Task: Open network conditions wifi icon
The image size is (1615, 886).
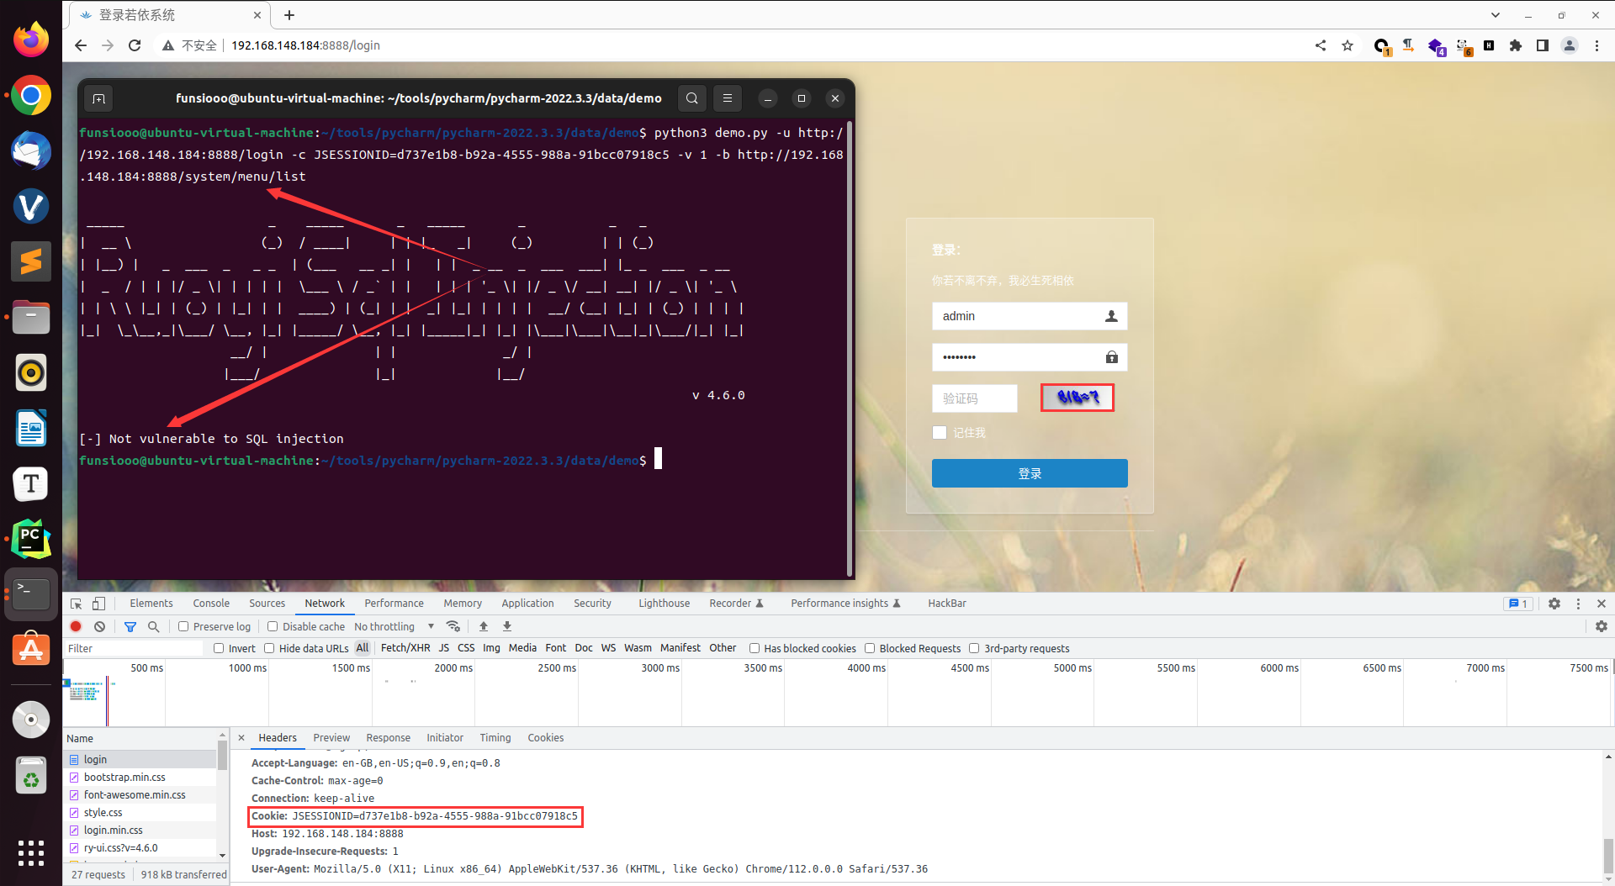Action: [x=453, y=626]
